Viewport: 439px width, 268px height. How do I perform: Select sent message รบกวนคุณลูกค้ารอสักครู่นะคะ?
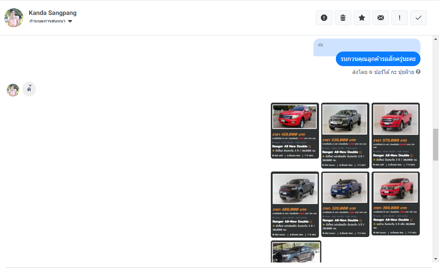point(378,59)
